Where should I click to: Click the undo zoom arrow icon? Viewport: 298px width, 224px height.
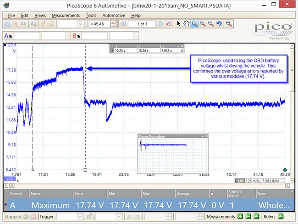[219, 24]
